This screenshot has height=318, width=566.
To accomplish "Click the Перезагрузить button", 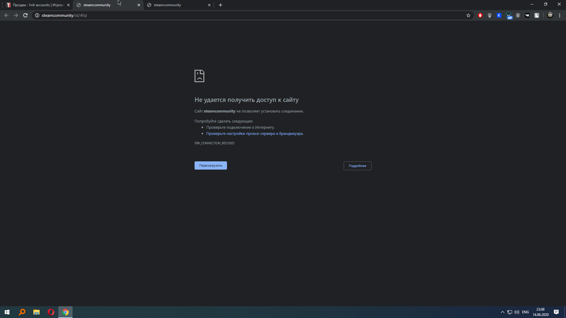I will point(211,165).
